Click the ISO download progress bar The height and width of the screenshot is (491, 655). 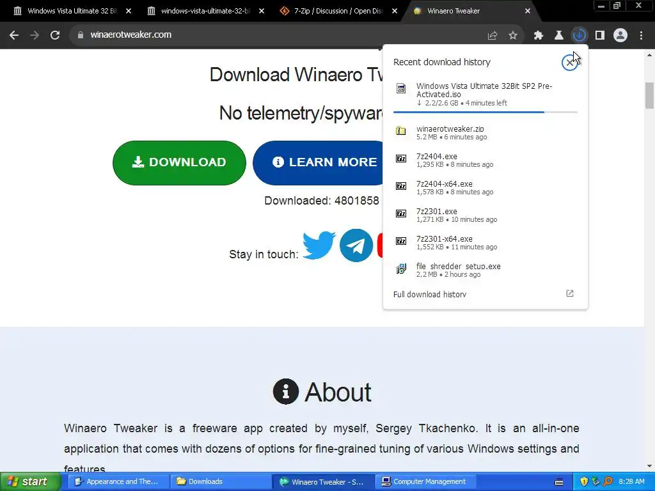click(x=485, y=112)
